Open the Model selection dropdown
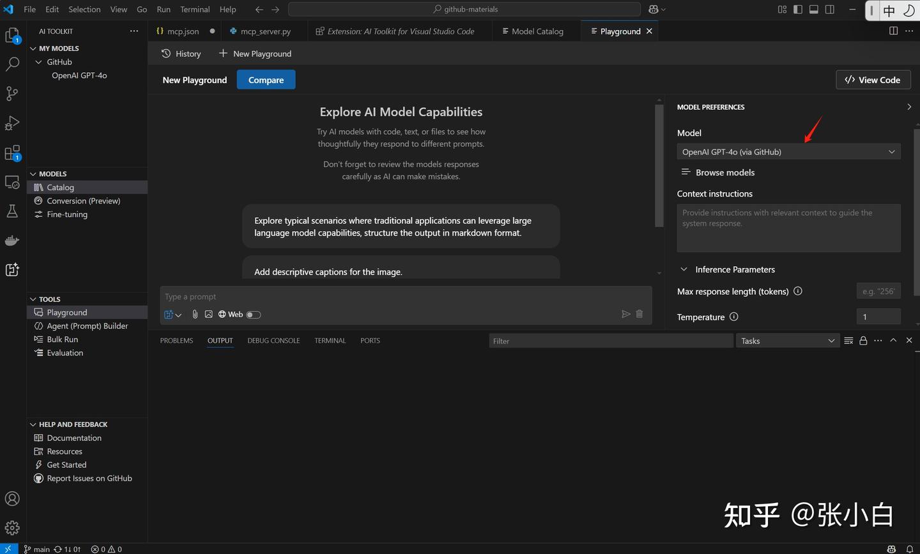This screenshot has height=554, width=920. [x=789, y=152]
